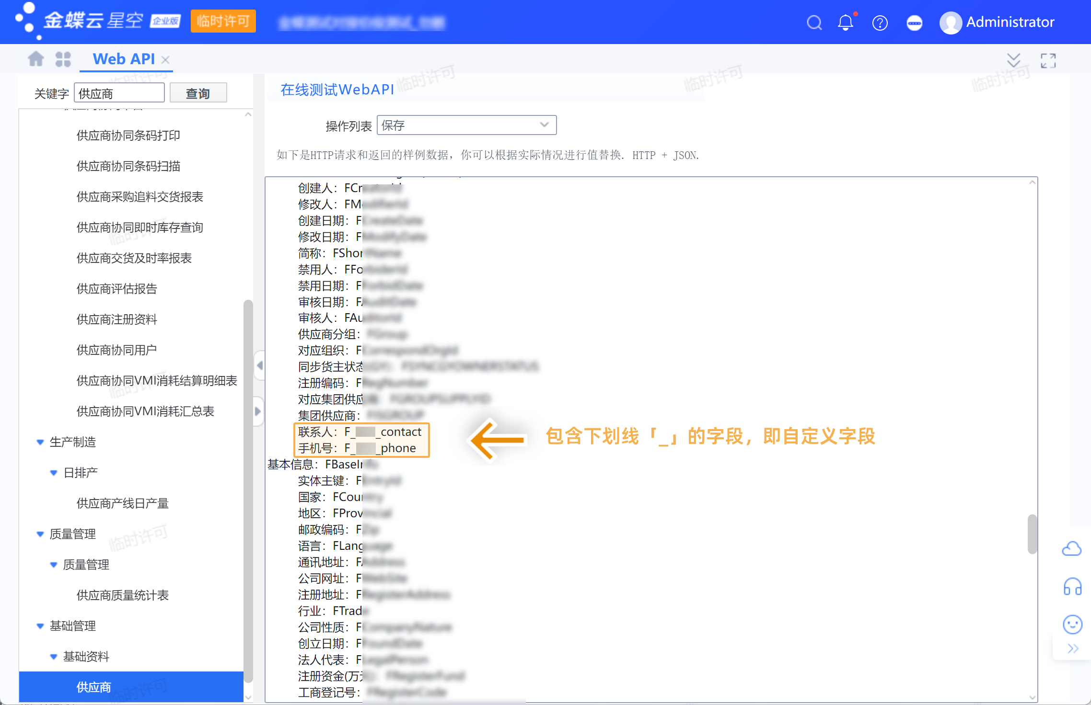This screenshot has width=1091, height=705.
Task: Click the search magnifier icon in header
Action: [814, 23]
